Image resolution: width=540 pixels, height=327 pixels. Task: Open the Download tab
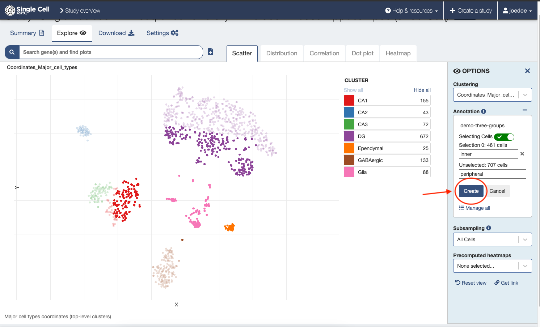[x=116, y=33]
